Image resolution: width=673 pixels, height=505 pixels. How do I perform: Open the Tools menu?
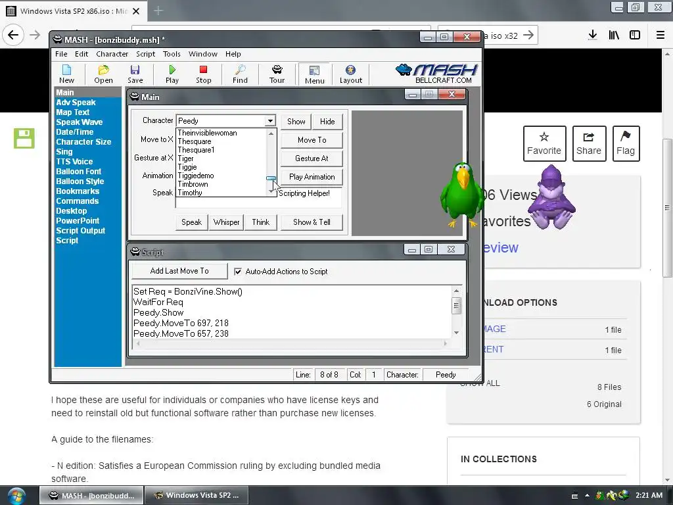(172, 54)
